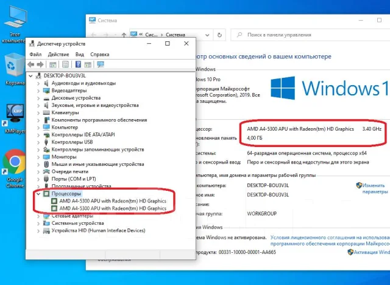Click the Система window title icon
The image size is (390, 285).
(92, 20)
